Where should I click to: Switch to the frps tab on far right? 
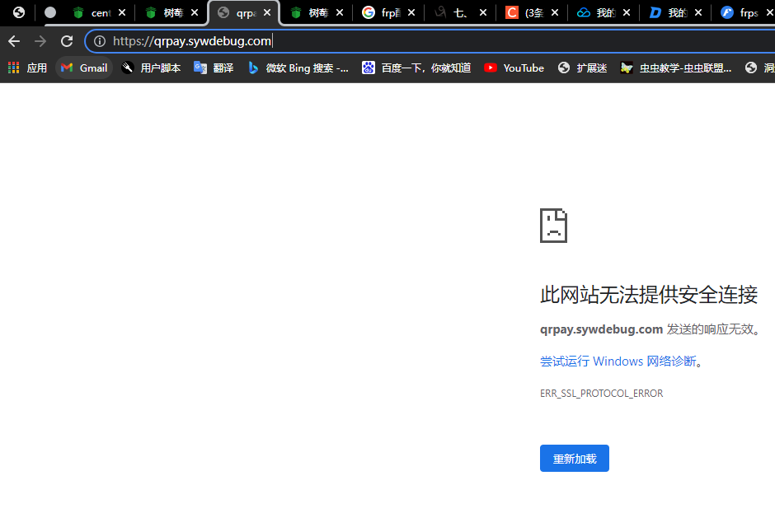pyautogui.click(x=744, y=12)
